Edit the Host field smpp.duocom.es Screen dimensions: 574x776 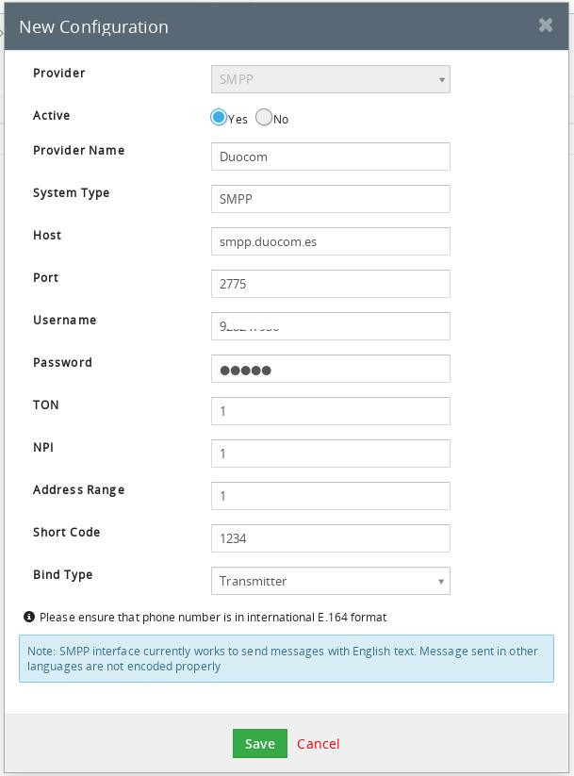[x=330, y=241]
